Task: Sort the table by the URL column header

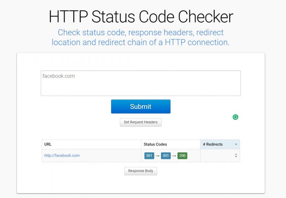Action: pos(48,144)
